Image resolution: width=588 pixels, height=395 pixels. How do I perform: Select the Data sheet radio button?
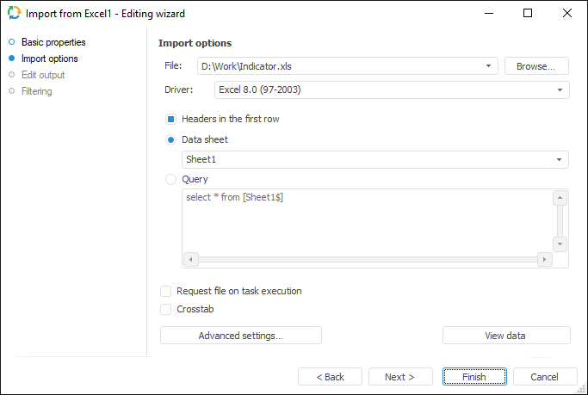(171, 139)
